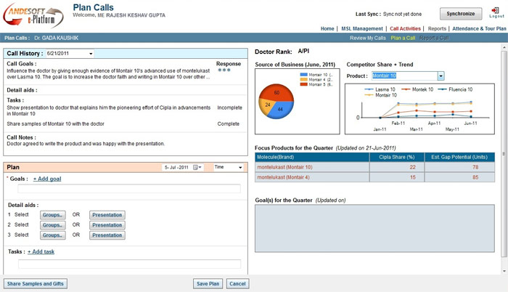The width and height of the screenshot is (508, 292).
Task: Click Presentation button in detail aid row 3
Action: tap(107, 235)
